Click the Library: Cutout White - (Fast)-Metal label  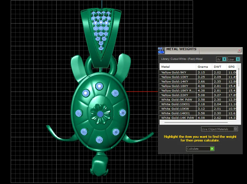click(x=182, y=59)
